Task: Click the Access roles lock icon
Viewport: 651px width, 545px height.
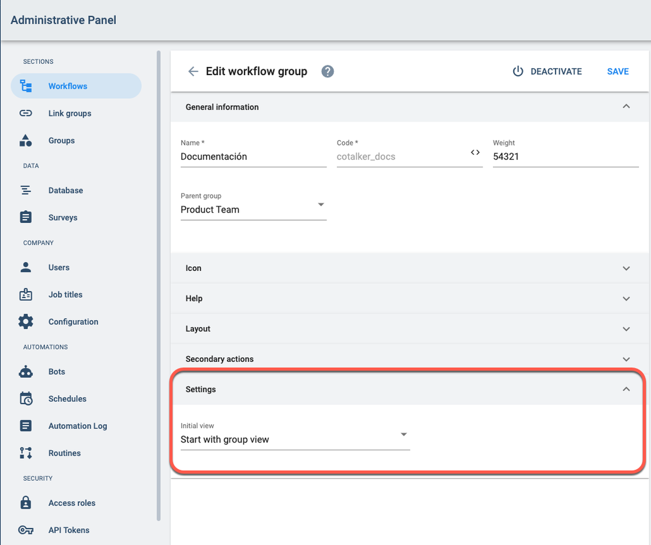Action: [26, 502]
